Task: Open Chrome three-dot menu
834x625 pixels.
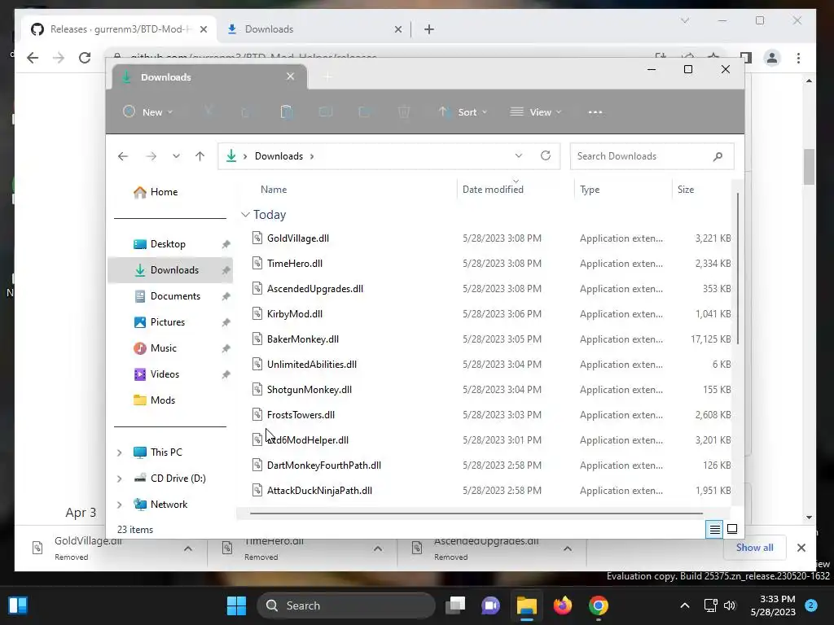Action: (x=798, y=58)
